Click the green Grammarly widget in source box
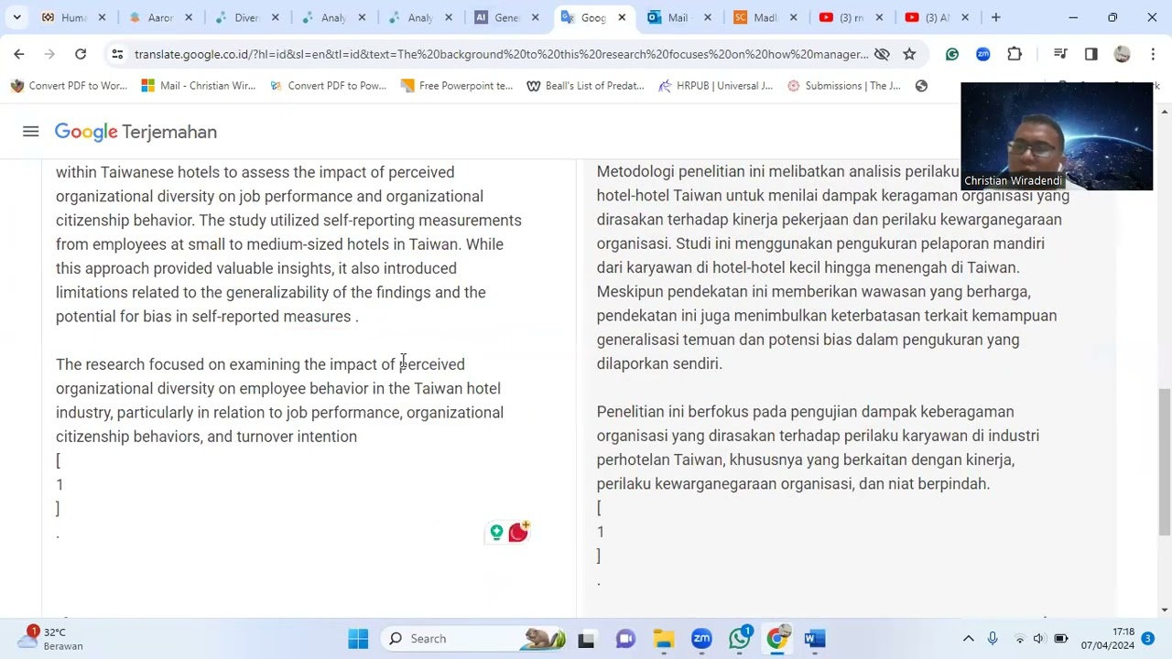 tap(496, 532)
